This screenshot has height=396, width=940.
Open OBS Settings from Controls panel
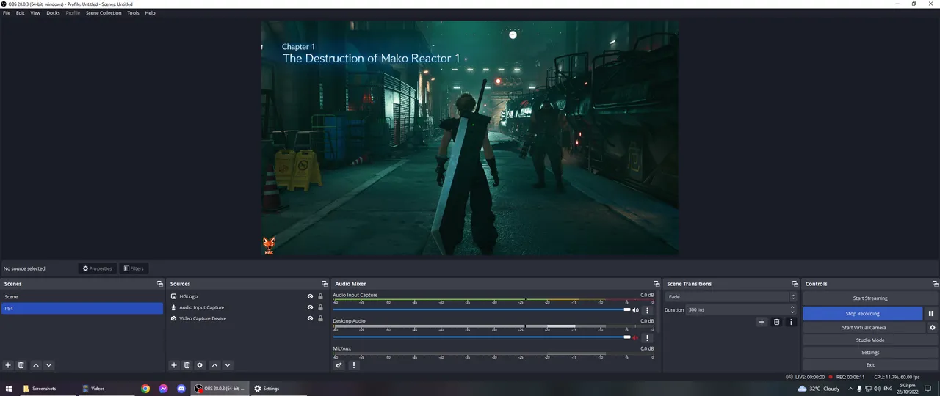870,353
